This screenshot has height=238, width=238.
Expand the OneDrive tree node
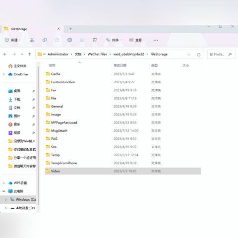coord(4,74)
